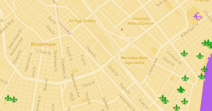Open the University Medical Center place label

[140, 21]
